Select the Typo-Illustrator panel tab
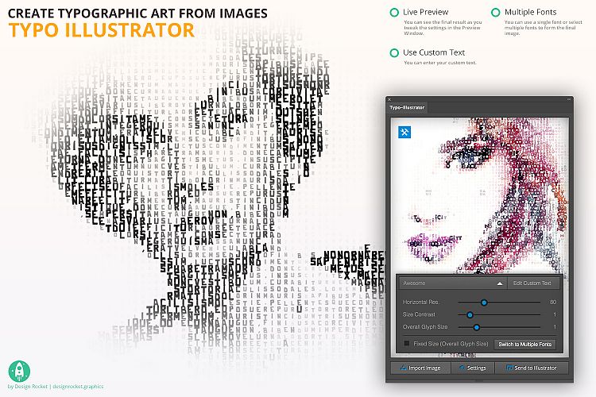 [x=407, y=107]
